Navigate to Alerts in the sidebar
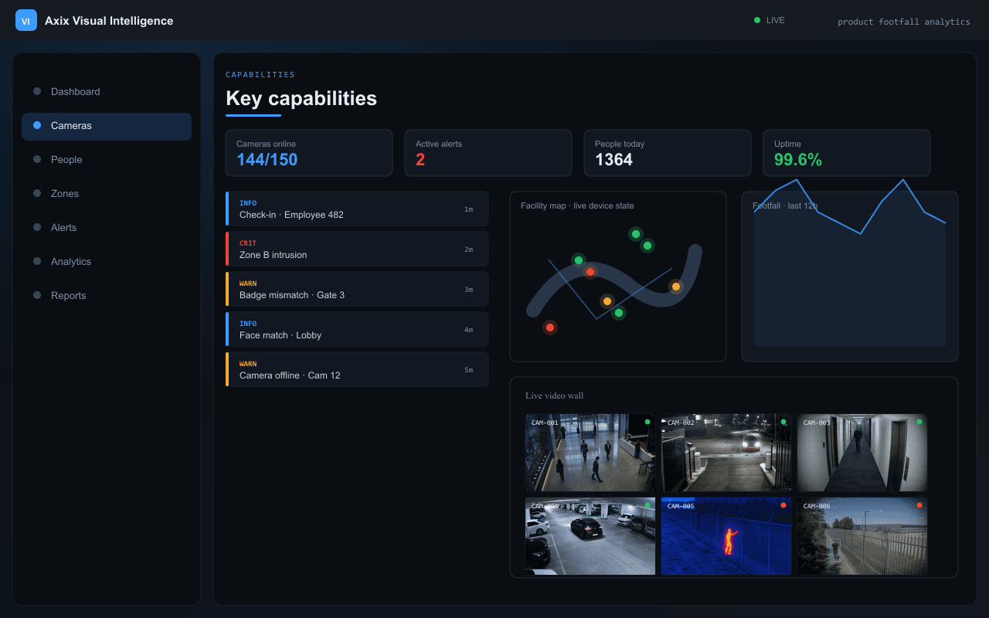The image size is (989, 618). [x=107, y=228]
